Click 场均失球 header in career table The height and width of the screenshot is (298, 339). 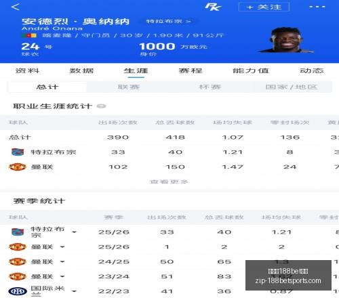[233, 123]
